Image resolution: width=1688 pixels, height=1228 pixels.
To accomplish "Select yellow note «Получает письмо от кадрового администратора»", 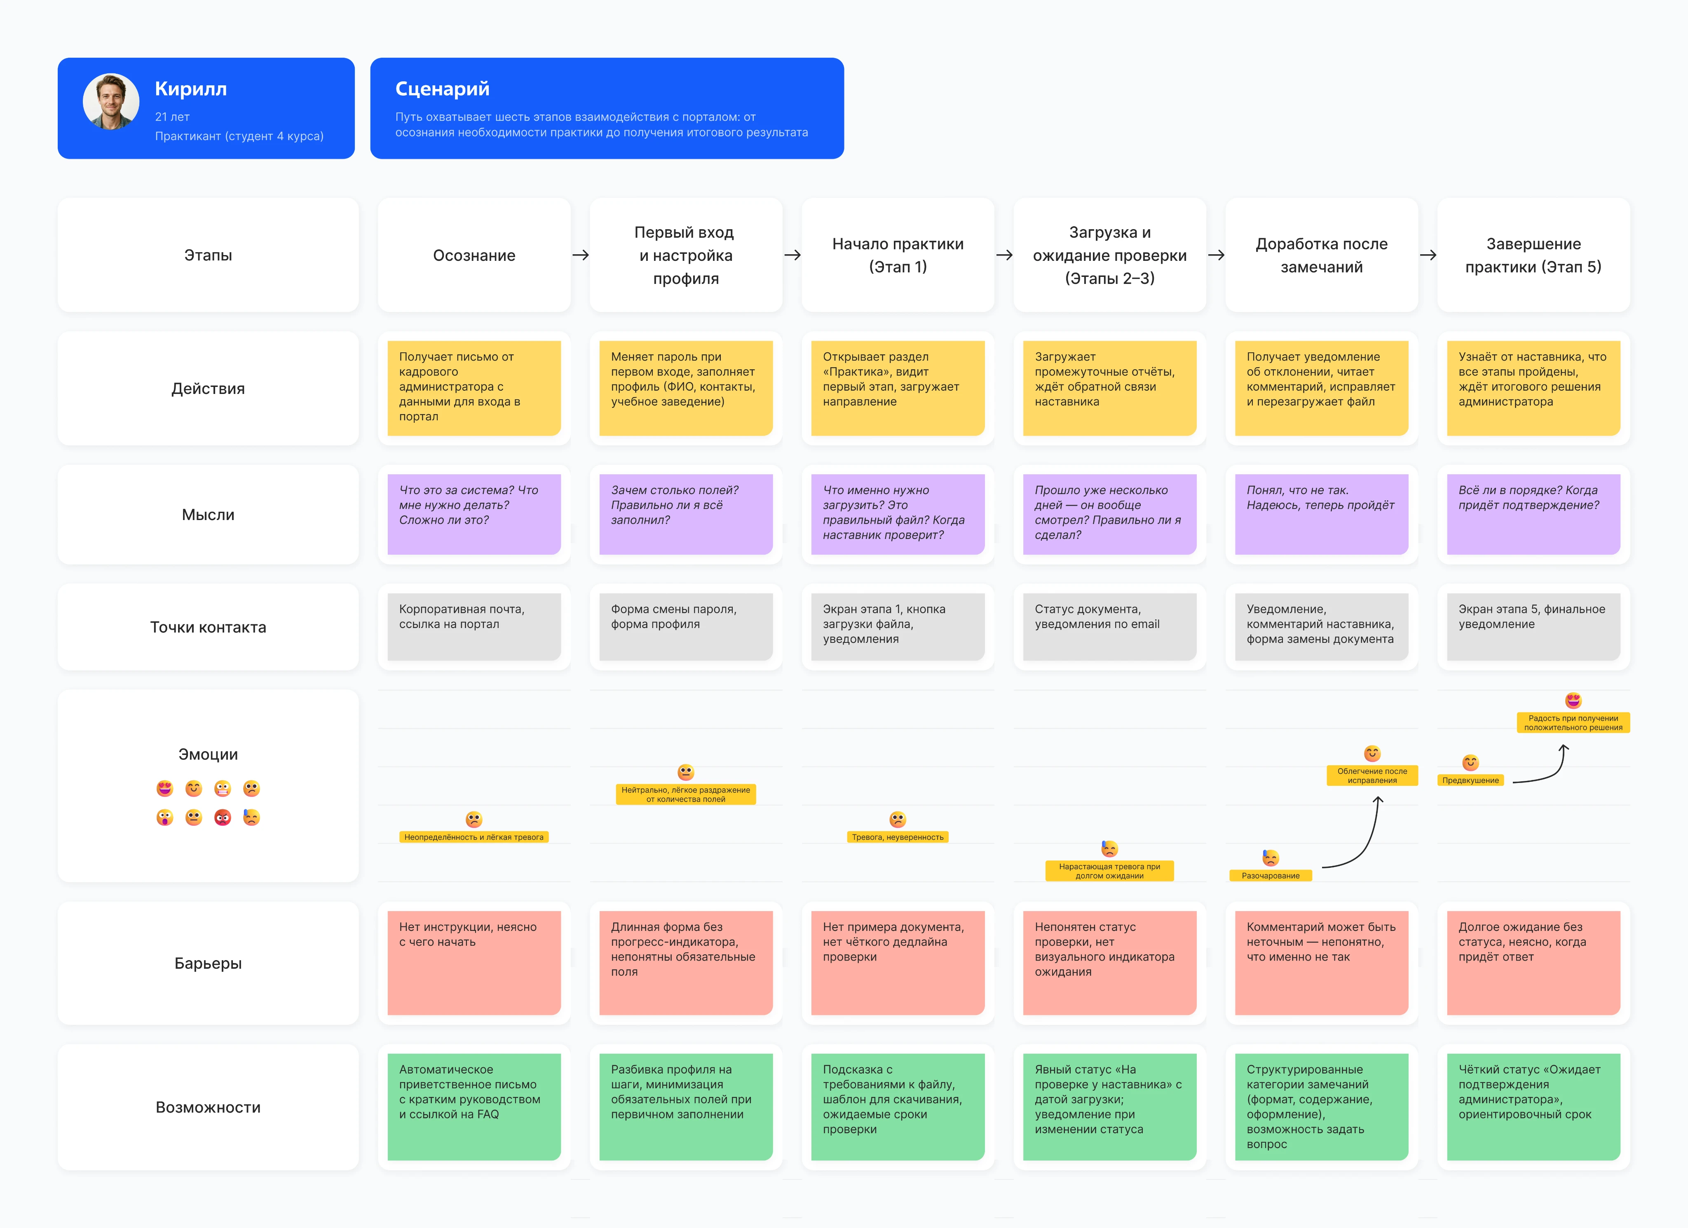I will (474, 388).
